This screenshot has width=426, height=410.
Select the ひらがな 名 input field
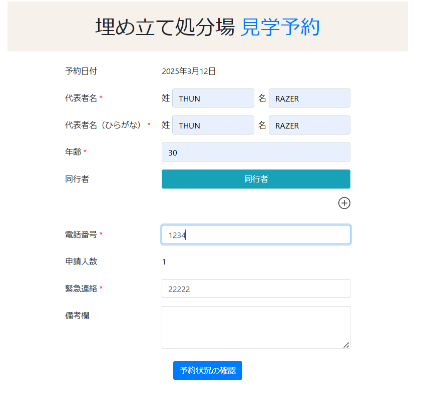pos(309,125)
